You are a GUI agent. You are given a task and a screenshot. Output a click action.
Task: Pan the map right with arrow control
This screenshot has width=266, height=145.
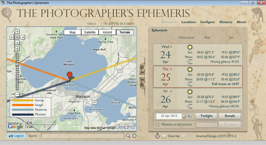(x=23, y=37)
